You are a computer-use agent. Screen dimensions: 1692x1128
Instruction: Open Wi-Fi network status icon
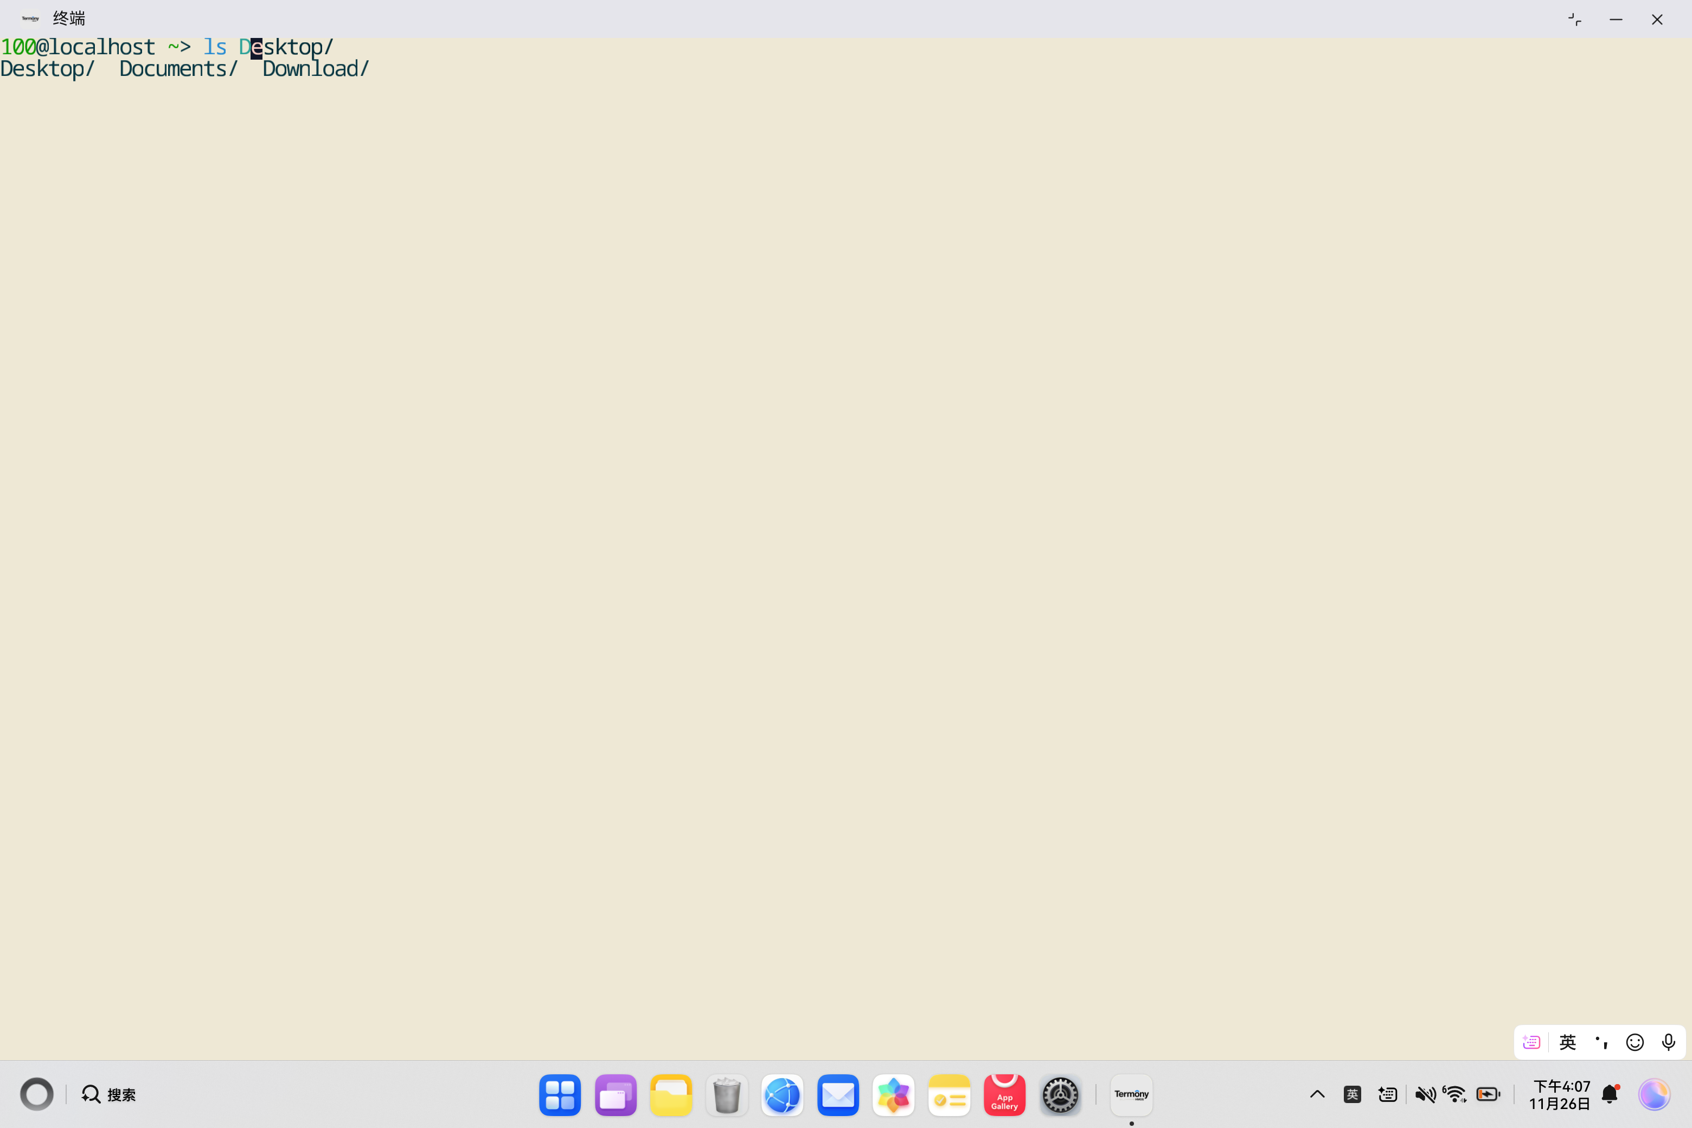[x=1454, y=1094]
